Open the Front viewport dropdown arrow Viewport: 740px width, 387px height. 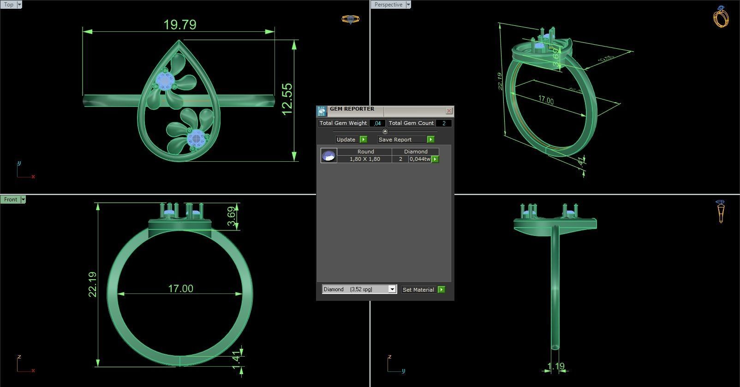point(23,199)
